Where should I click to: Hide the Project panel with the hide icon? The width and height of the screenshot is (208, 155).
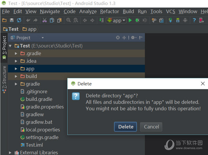click(x=141, y=38)
